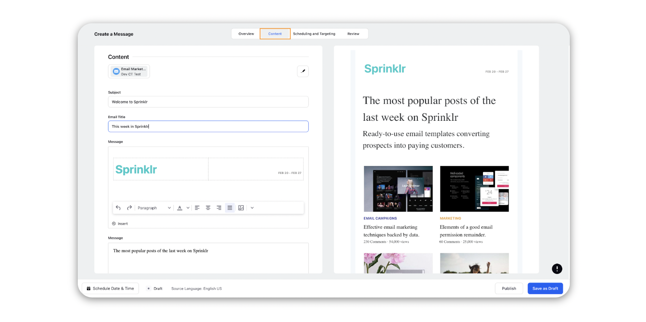This screenshot has height=322, width=646.
Task: Center align text in editor toolbar
Action: 208,208
